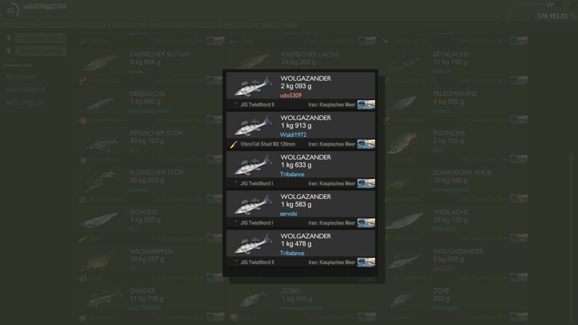This screenshot has height=325, width=578.
Task: Click the JIG TwistNord II icon in the 1 kg 478 g row
Action: [234, 262]
